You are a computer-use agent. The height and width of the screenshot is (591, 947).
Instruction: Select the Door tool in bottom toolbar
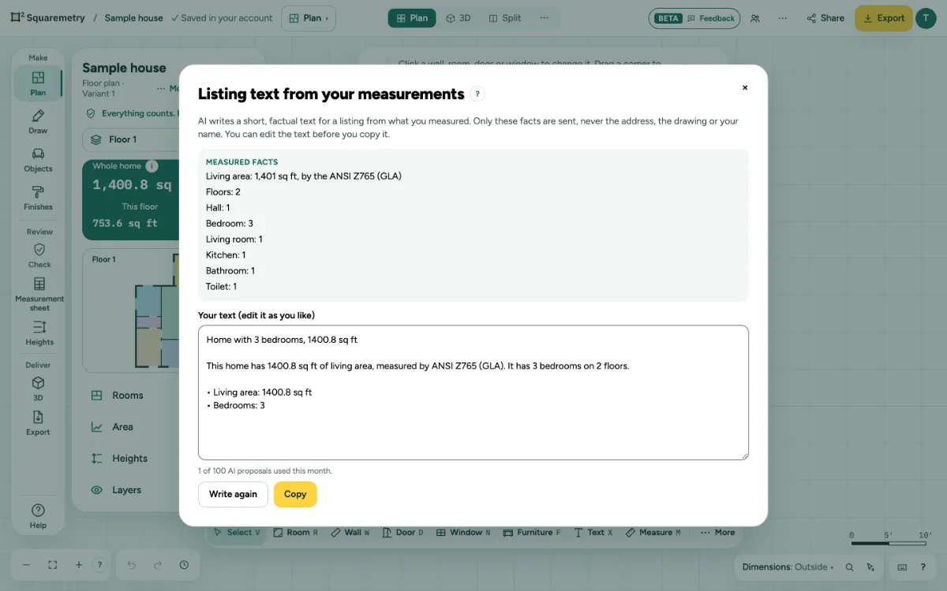point(403,533)
